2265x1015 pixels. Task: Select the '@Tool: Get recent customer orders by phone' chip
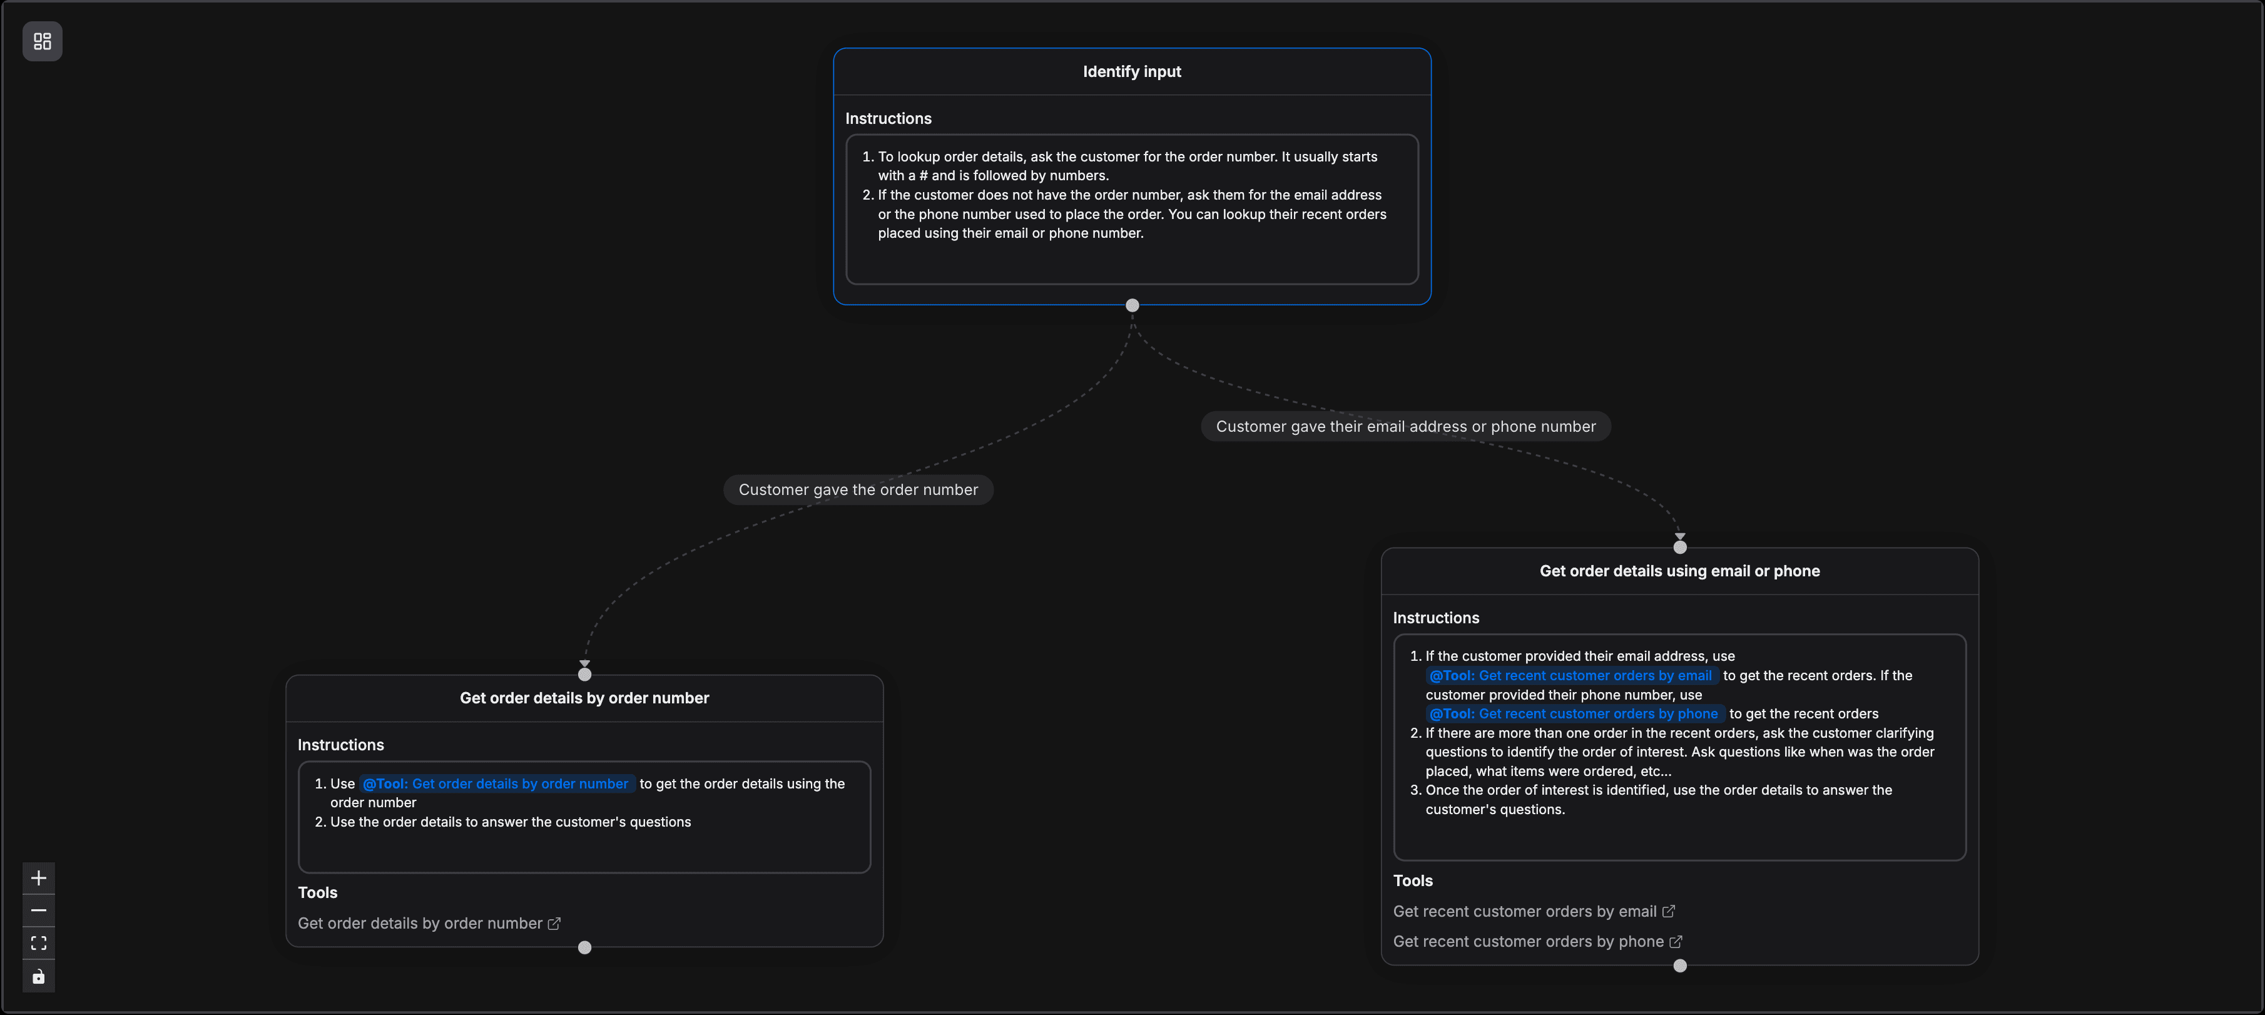click(x=1575, y=713)
